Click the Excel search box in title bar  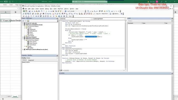tap(90, 2)
